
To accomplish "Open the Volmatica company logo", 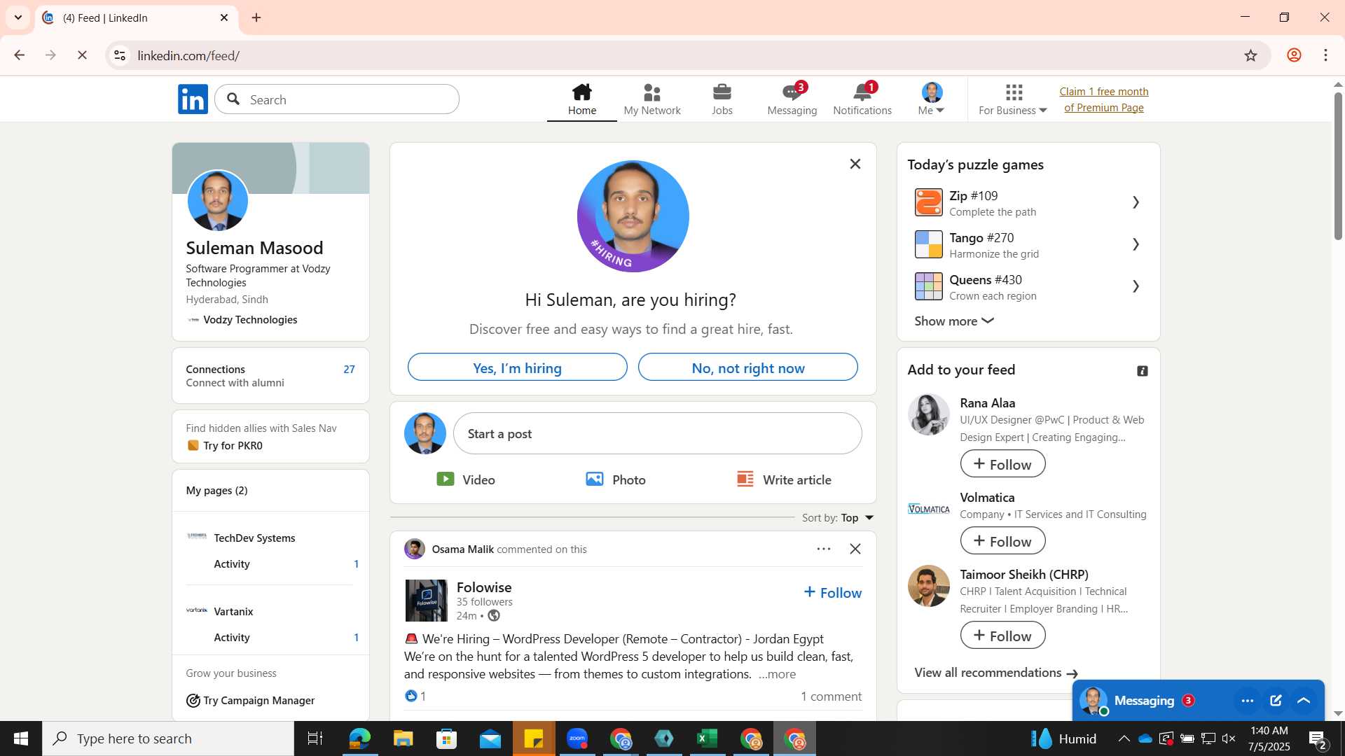I will (928, 509).
